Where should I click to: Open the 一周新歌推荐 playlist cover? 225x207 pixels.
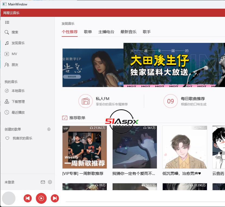84,147
